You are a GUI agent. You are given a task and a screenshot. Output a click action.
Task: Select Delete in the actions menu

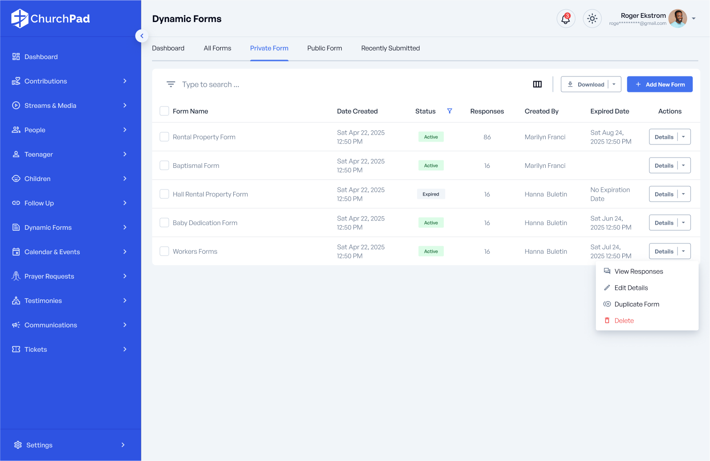pos(624,321)
